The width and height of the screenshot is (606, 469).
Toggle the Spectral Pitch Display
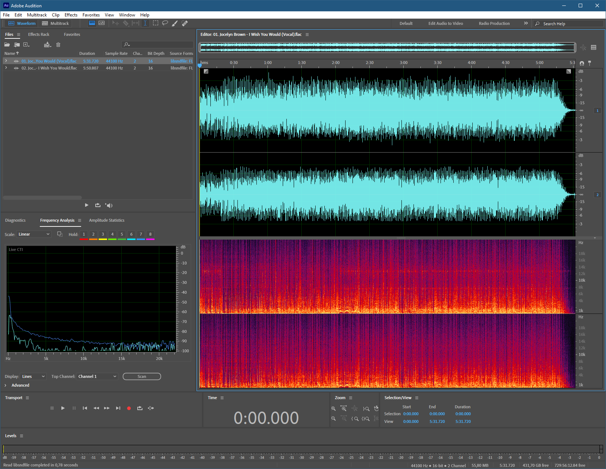(102, 23)
